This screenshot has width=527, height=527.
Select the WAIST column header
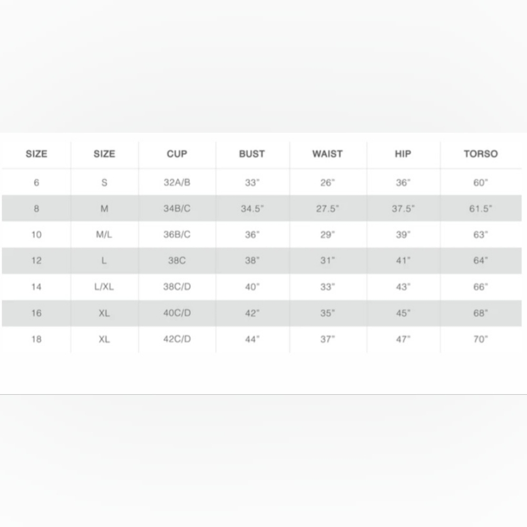point(327,154)
